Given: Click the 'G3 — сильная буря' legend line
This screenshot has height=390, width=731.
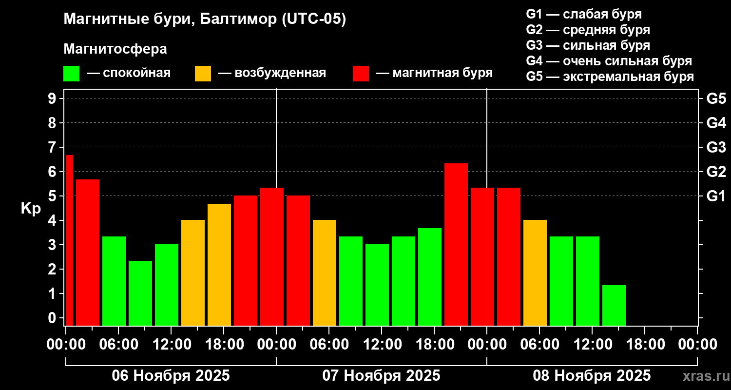Looking at the screenshot, I should (x=588, y=45).
